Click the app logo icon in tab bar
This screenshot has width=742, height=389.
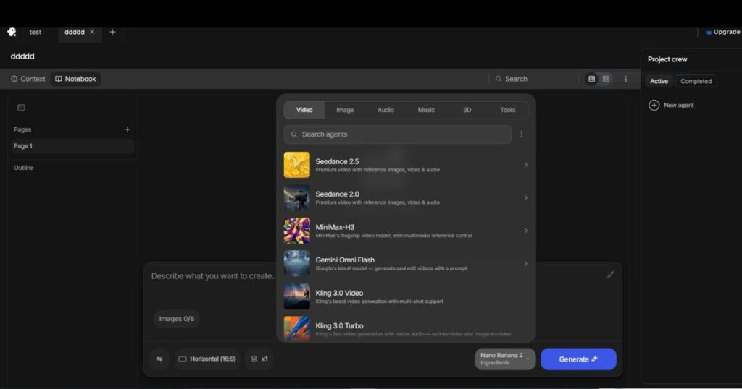coord(12,32)
